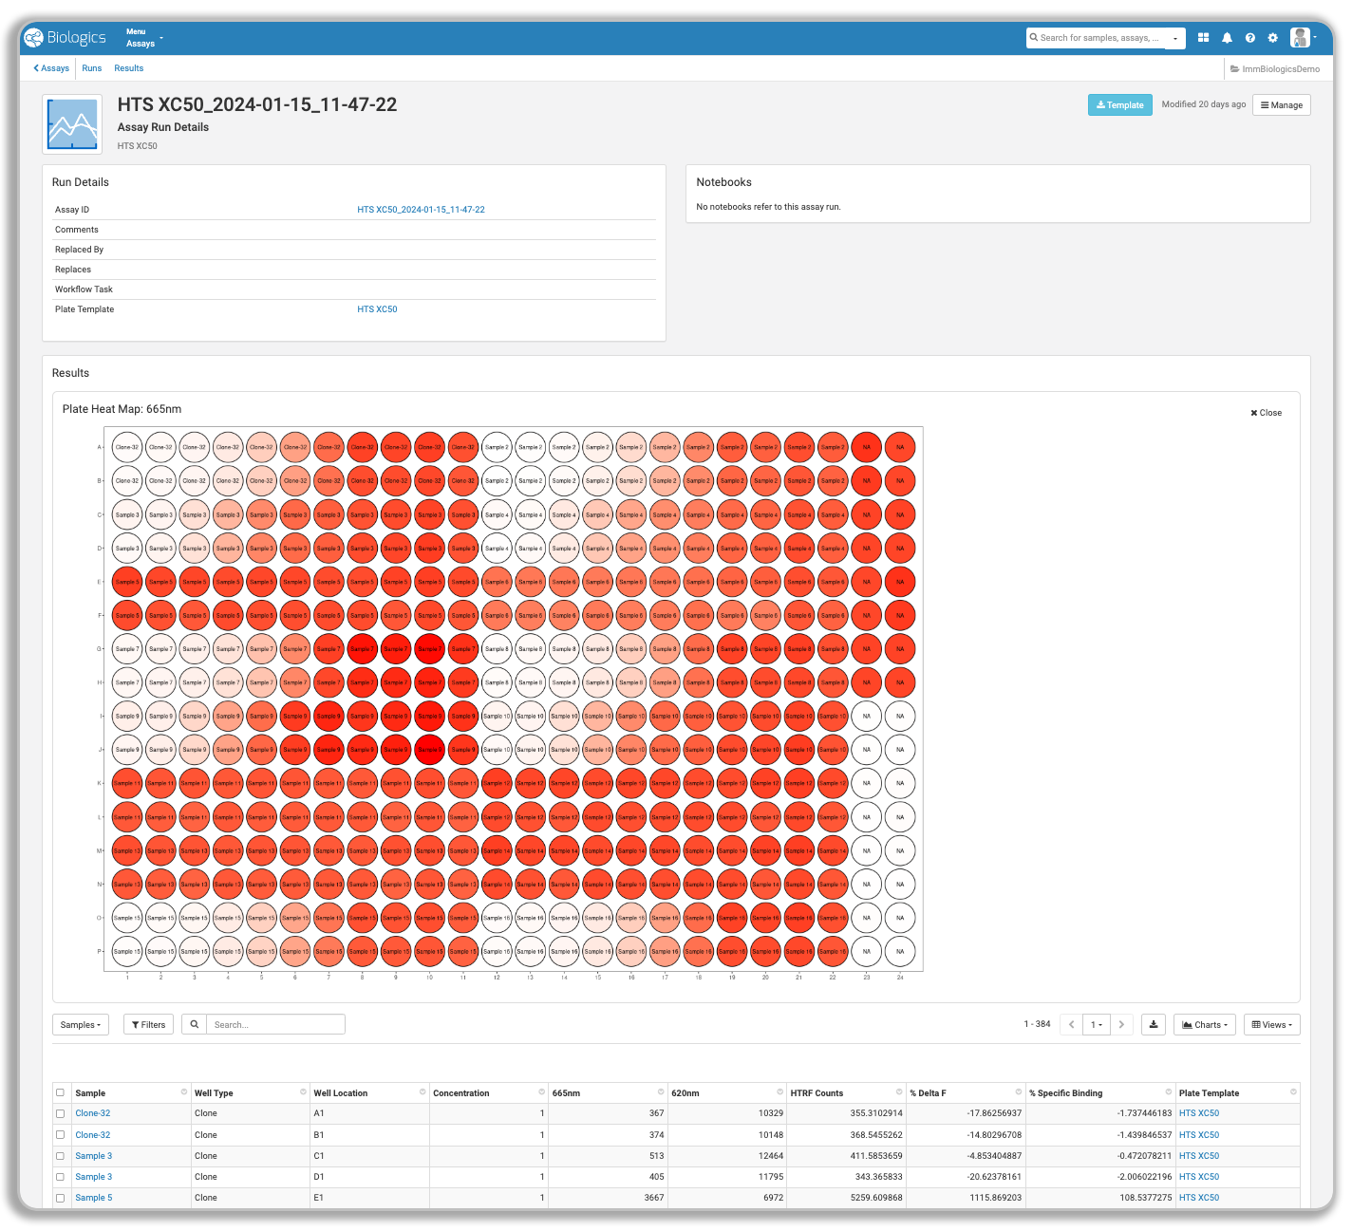Expand the Samples dropdown
The image size is (1352, 1231).
pyautogui.click(x=80, y=1024)
